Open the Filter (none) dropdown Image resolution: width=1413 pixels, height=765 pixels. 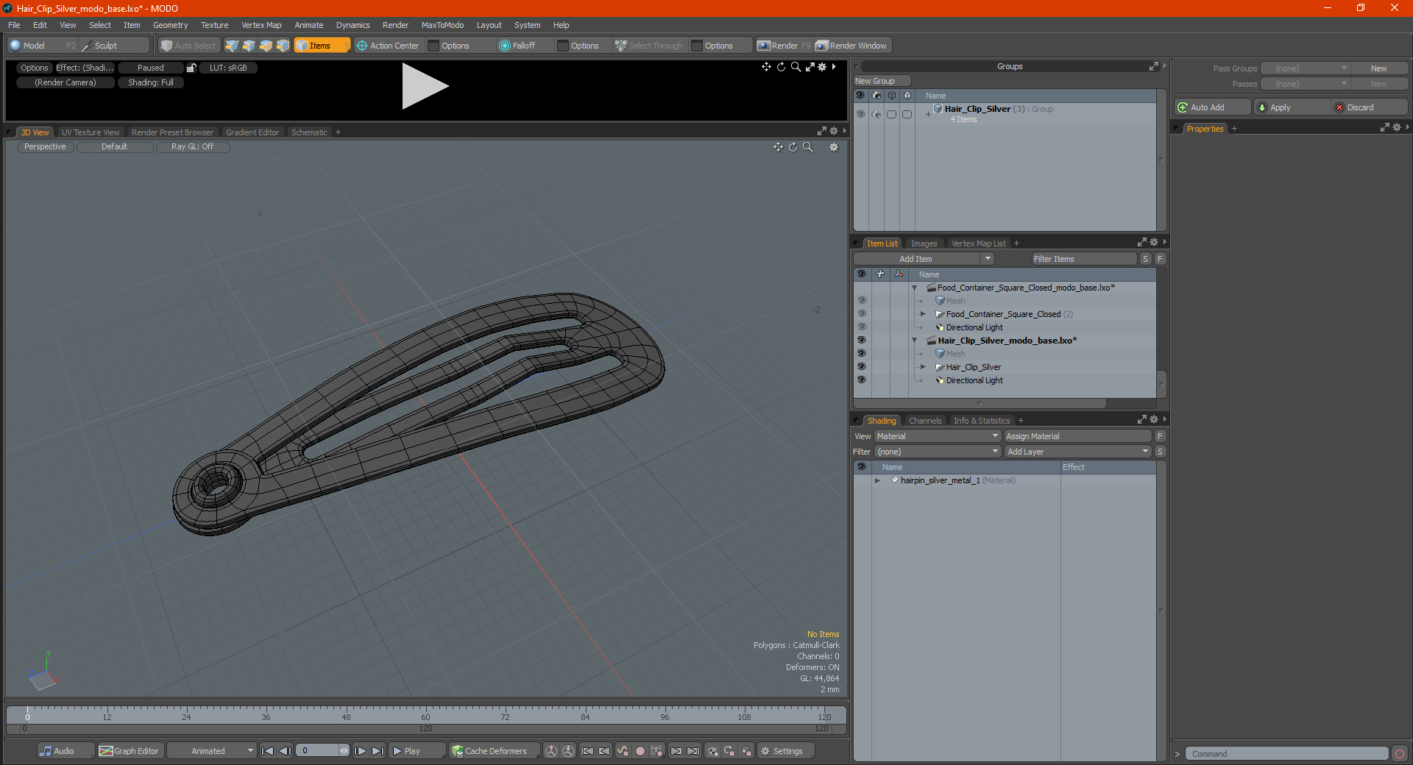(938, 452)
